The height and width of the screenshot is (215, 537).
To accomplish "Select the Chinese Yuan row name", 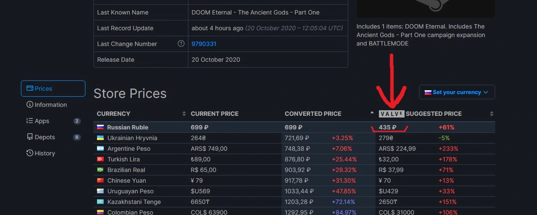I will click(x=126, y=181).
